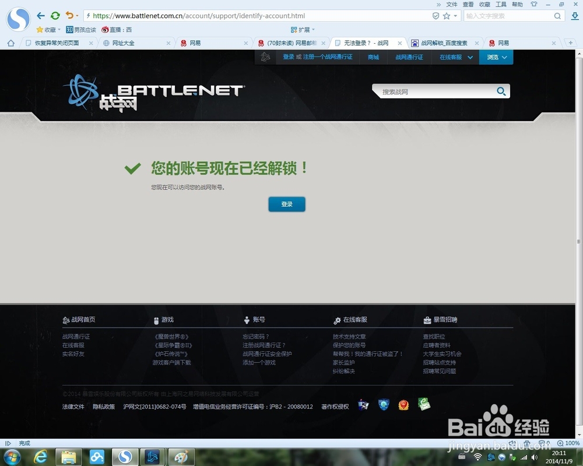The width and height of the screenshot is (583, 466).
Task: Click the new tab plus button
Action: coord(571,43)
